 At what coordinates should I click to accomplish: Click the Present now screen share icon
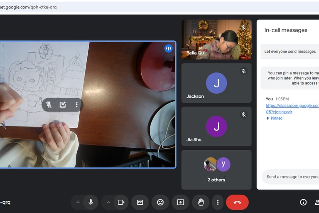(180, 202)
